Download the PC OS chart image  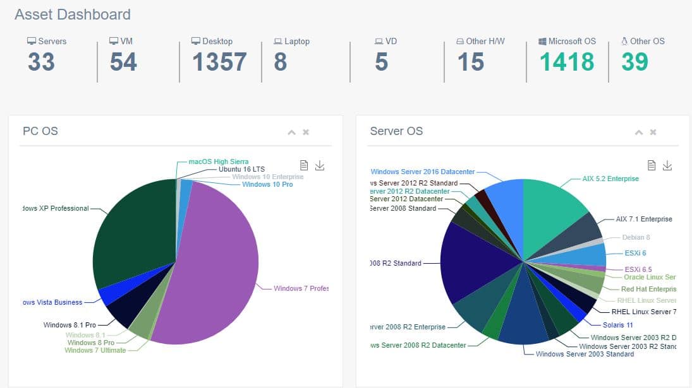click(320, 165)
